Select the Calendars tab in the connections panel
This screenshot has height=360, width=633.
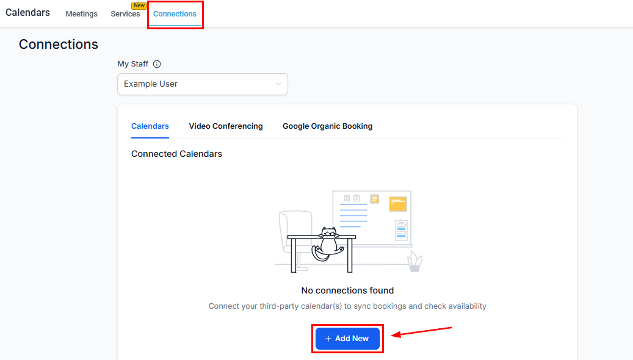150,126
